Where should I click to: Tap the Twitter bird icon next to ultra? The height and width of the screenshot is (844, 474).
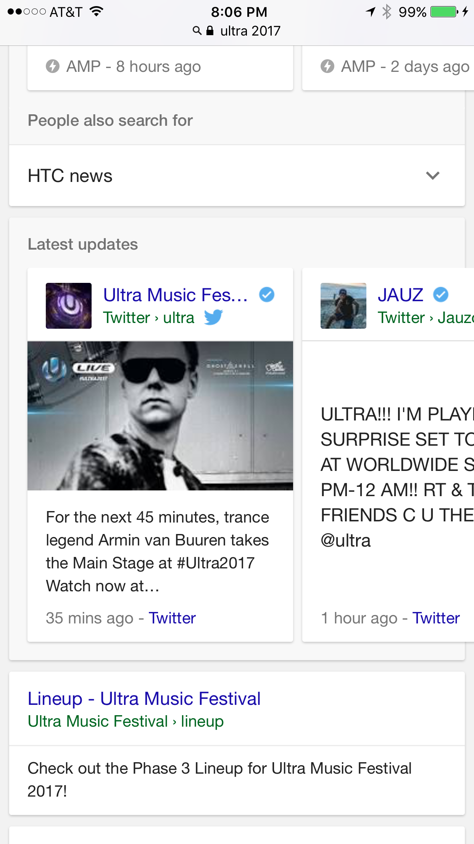coord(213,317)
